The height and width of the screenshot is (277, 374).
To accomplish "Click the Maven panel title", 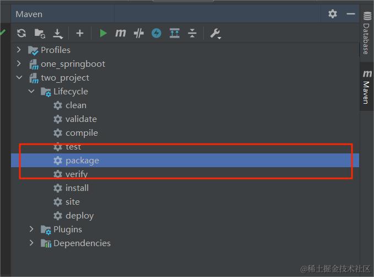I will point(29,14).
